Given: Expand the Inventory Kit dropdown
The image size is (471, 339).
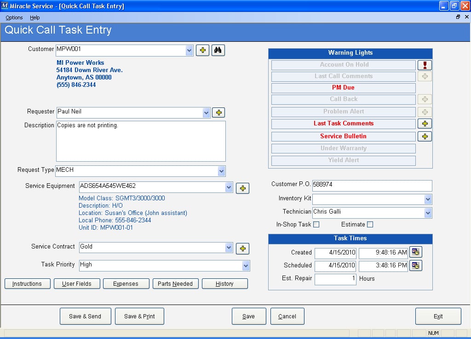Looking at the screenshot, I should click(x=428, y=199).
